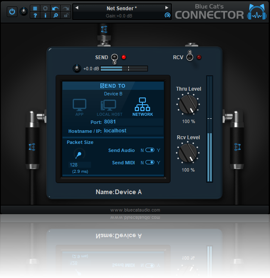Screen dimensions: 270x278
Task: Click the RCV status LED
Action: 199,57
